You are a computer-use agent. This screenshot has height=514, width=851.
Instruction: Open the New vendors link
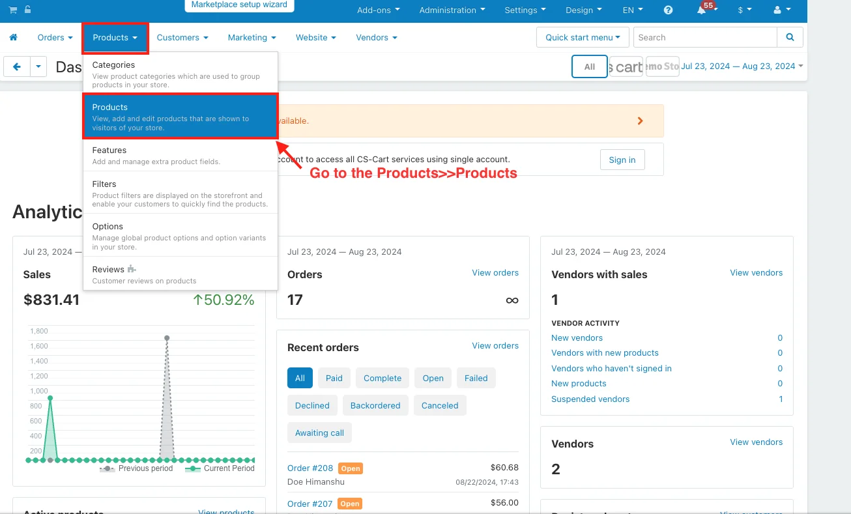[577, 337]
